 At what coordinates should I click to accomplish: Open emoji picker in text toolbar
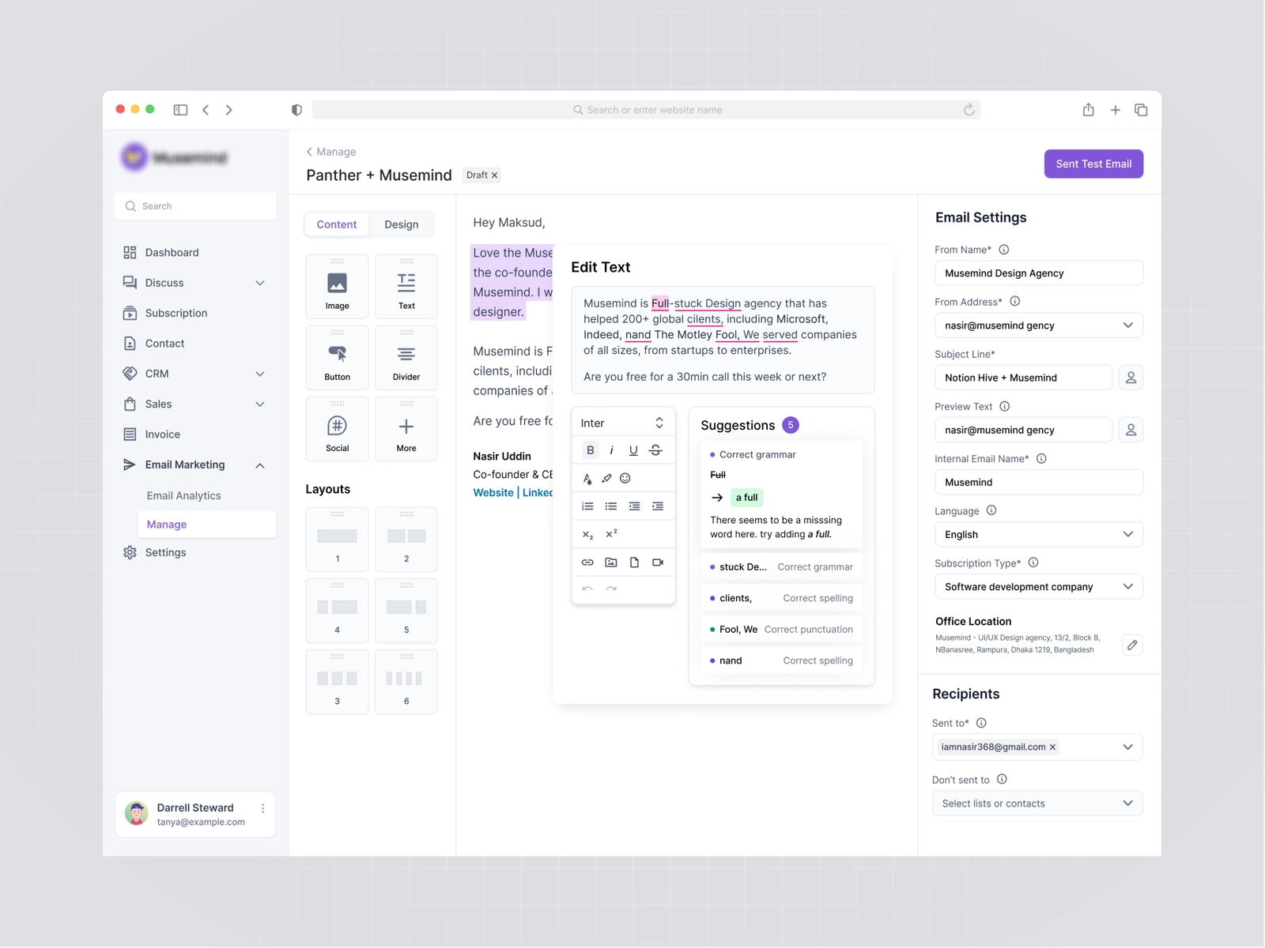(x=625, y=478)
